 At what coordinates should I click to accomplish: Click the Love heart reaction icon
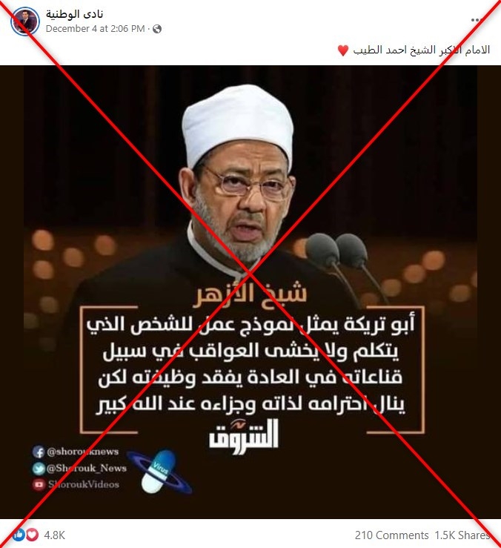(x=32, y=535)
